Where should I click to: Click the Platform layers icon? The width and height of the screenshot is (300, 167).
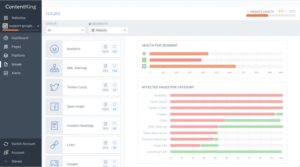click(x=6, y=55)
